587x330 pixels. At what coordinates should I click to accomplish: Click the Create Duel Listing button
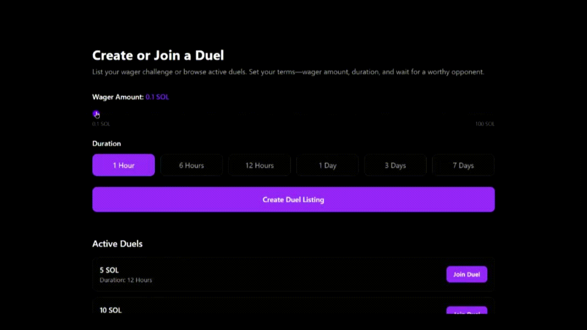point(293,199)
